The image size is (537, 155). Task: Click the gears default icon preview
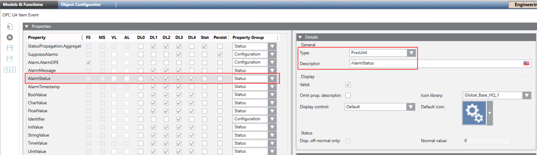click(474, 113)
